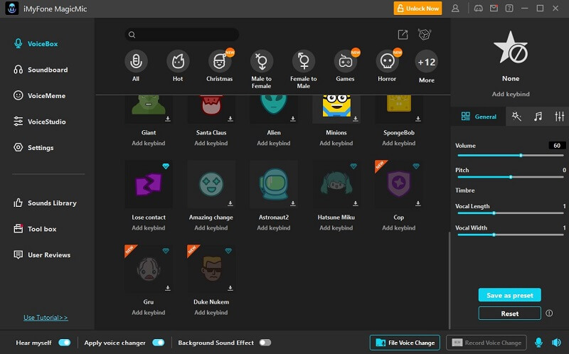Click Add keybind under Giant

(x=149, y=144)
